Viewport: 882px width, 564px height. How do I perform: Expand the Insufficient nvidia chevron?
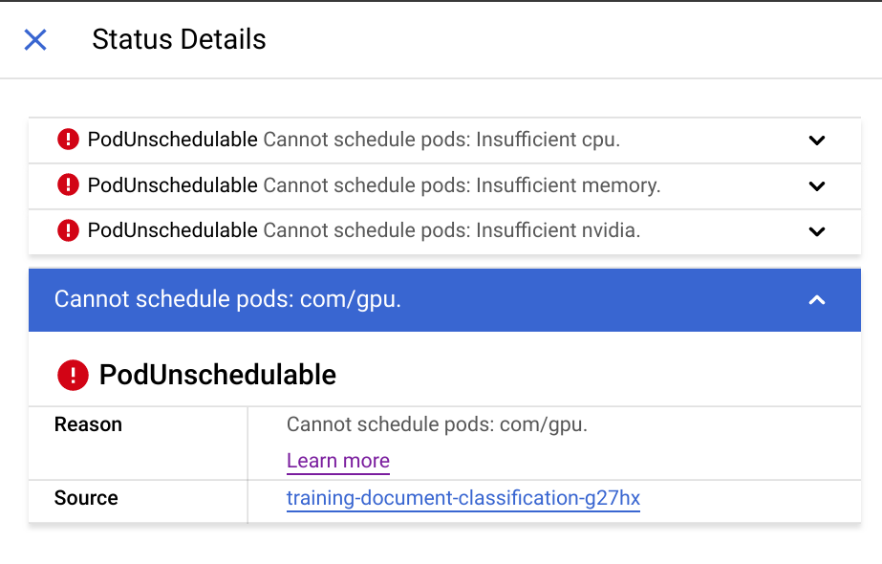click(816, 231)
